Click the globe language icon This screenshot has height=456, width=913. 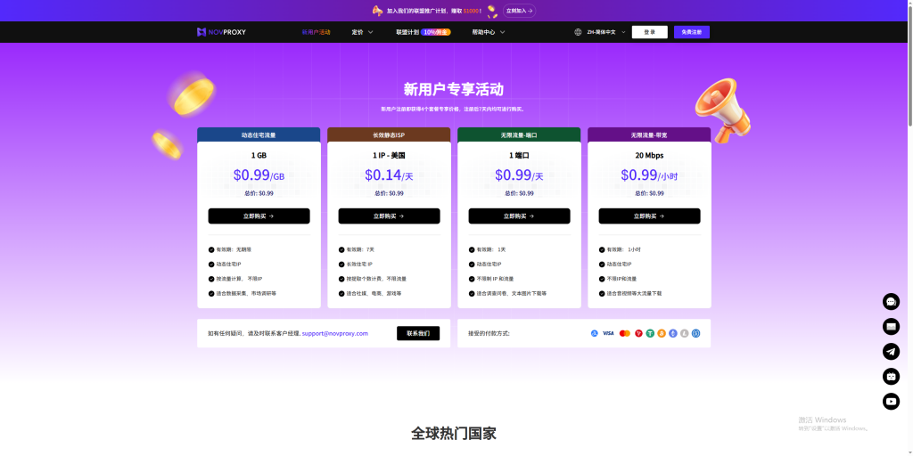(x=578, y=32)
